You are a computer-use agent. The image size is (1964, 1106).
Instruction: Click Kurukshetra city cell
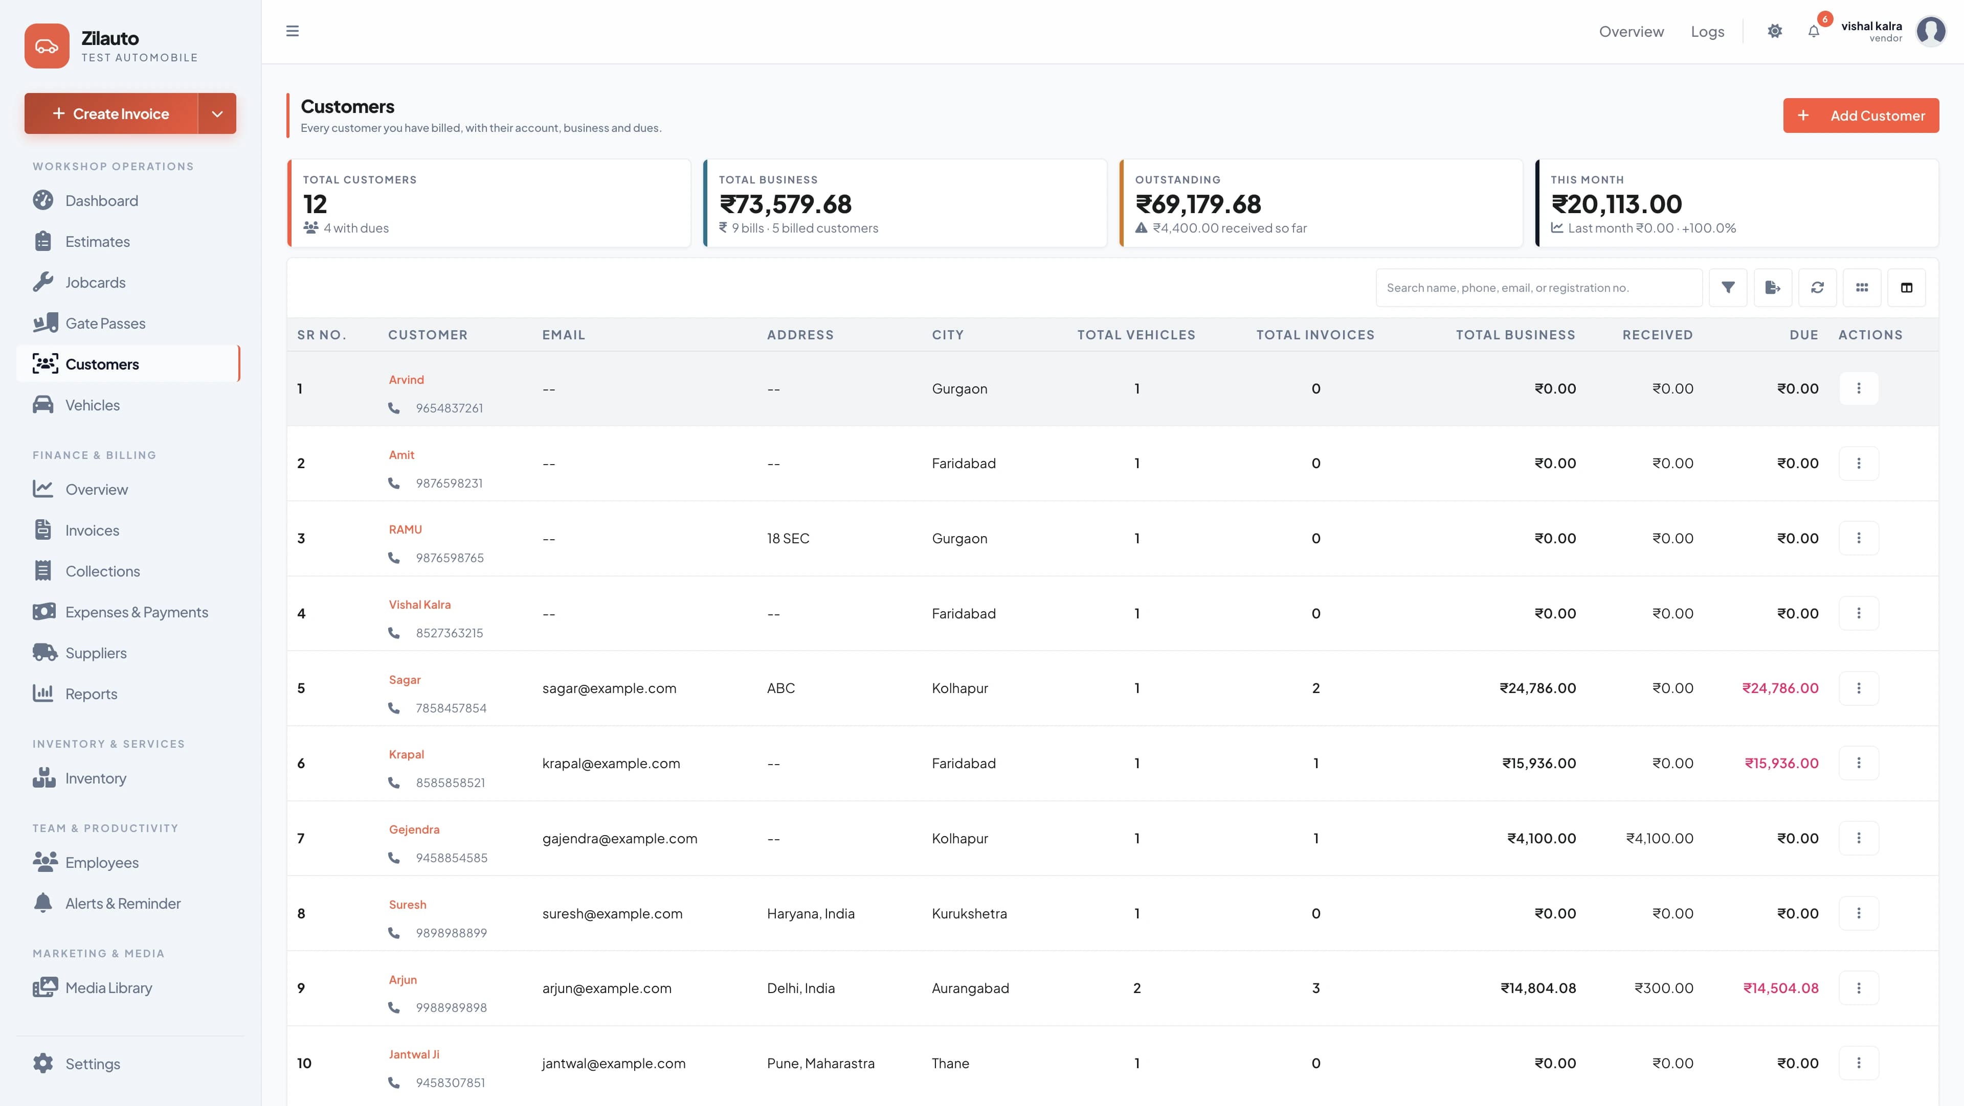coord(969,913)
